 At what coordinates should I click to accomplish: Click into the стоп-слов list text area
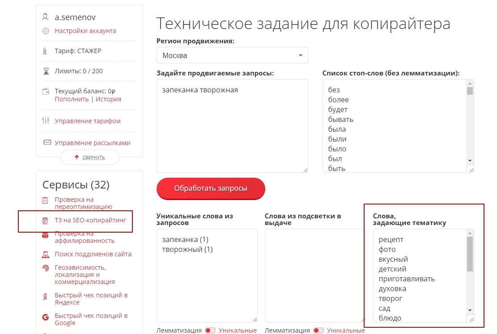(x=395, y=126)
